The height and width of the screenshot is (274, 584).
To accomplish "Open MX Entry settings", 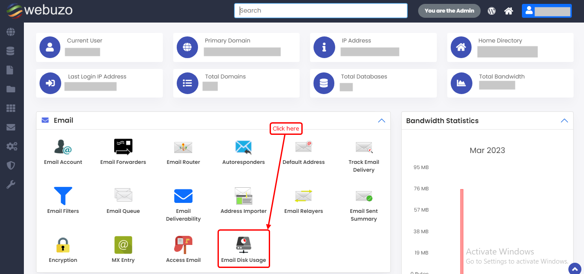I will (x=123, y=245).
